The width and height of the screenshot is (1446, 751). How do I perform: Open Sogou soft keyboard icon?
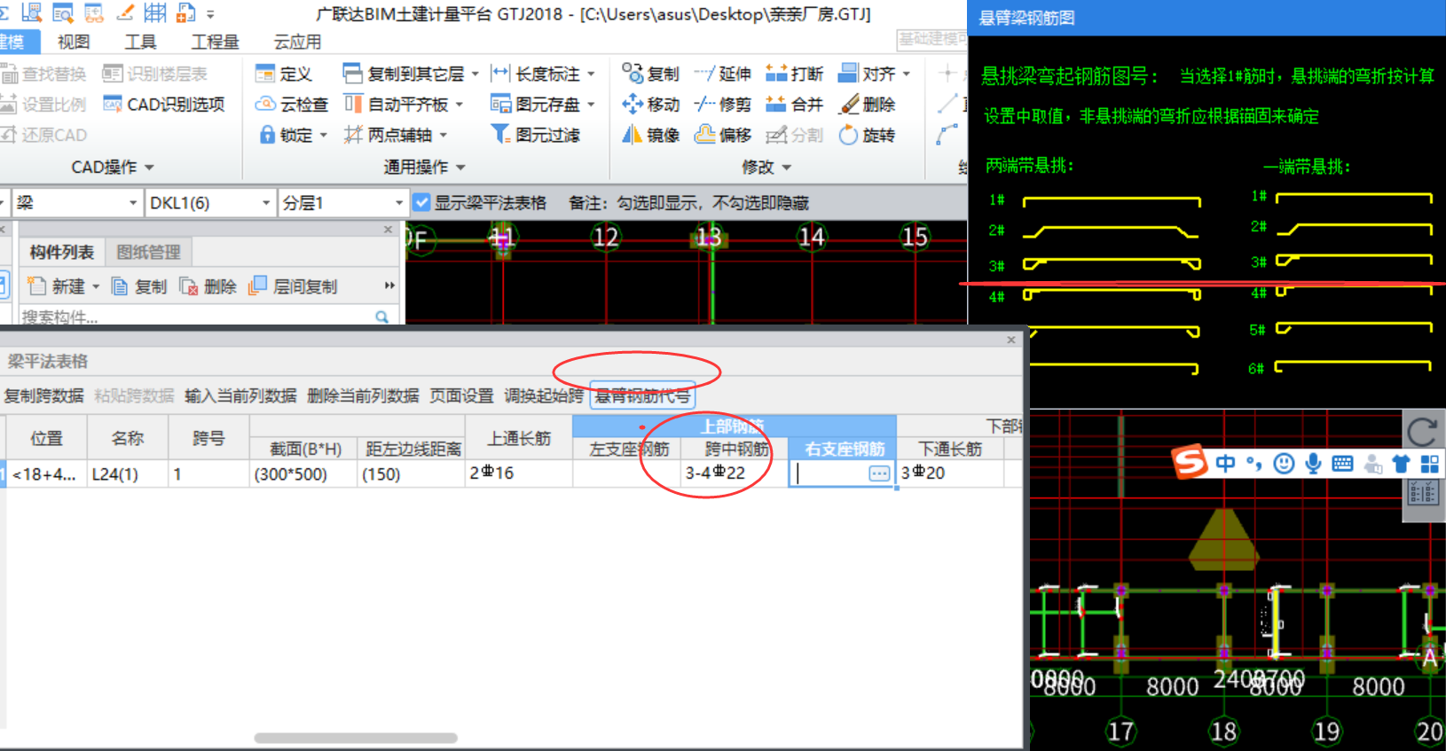(1342, 464)
